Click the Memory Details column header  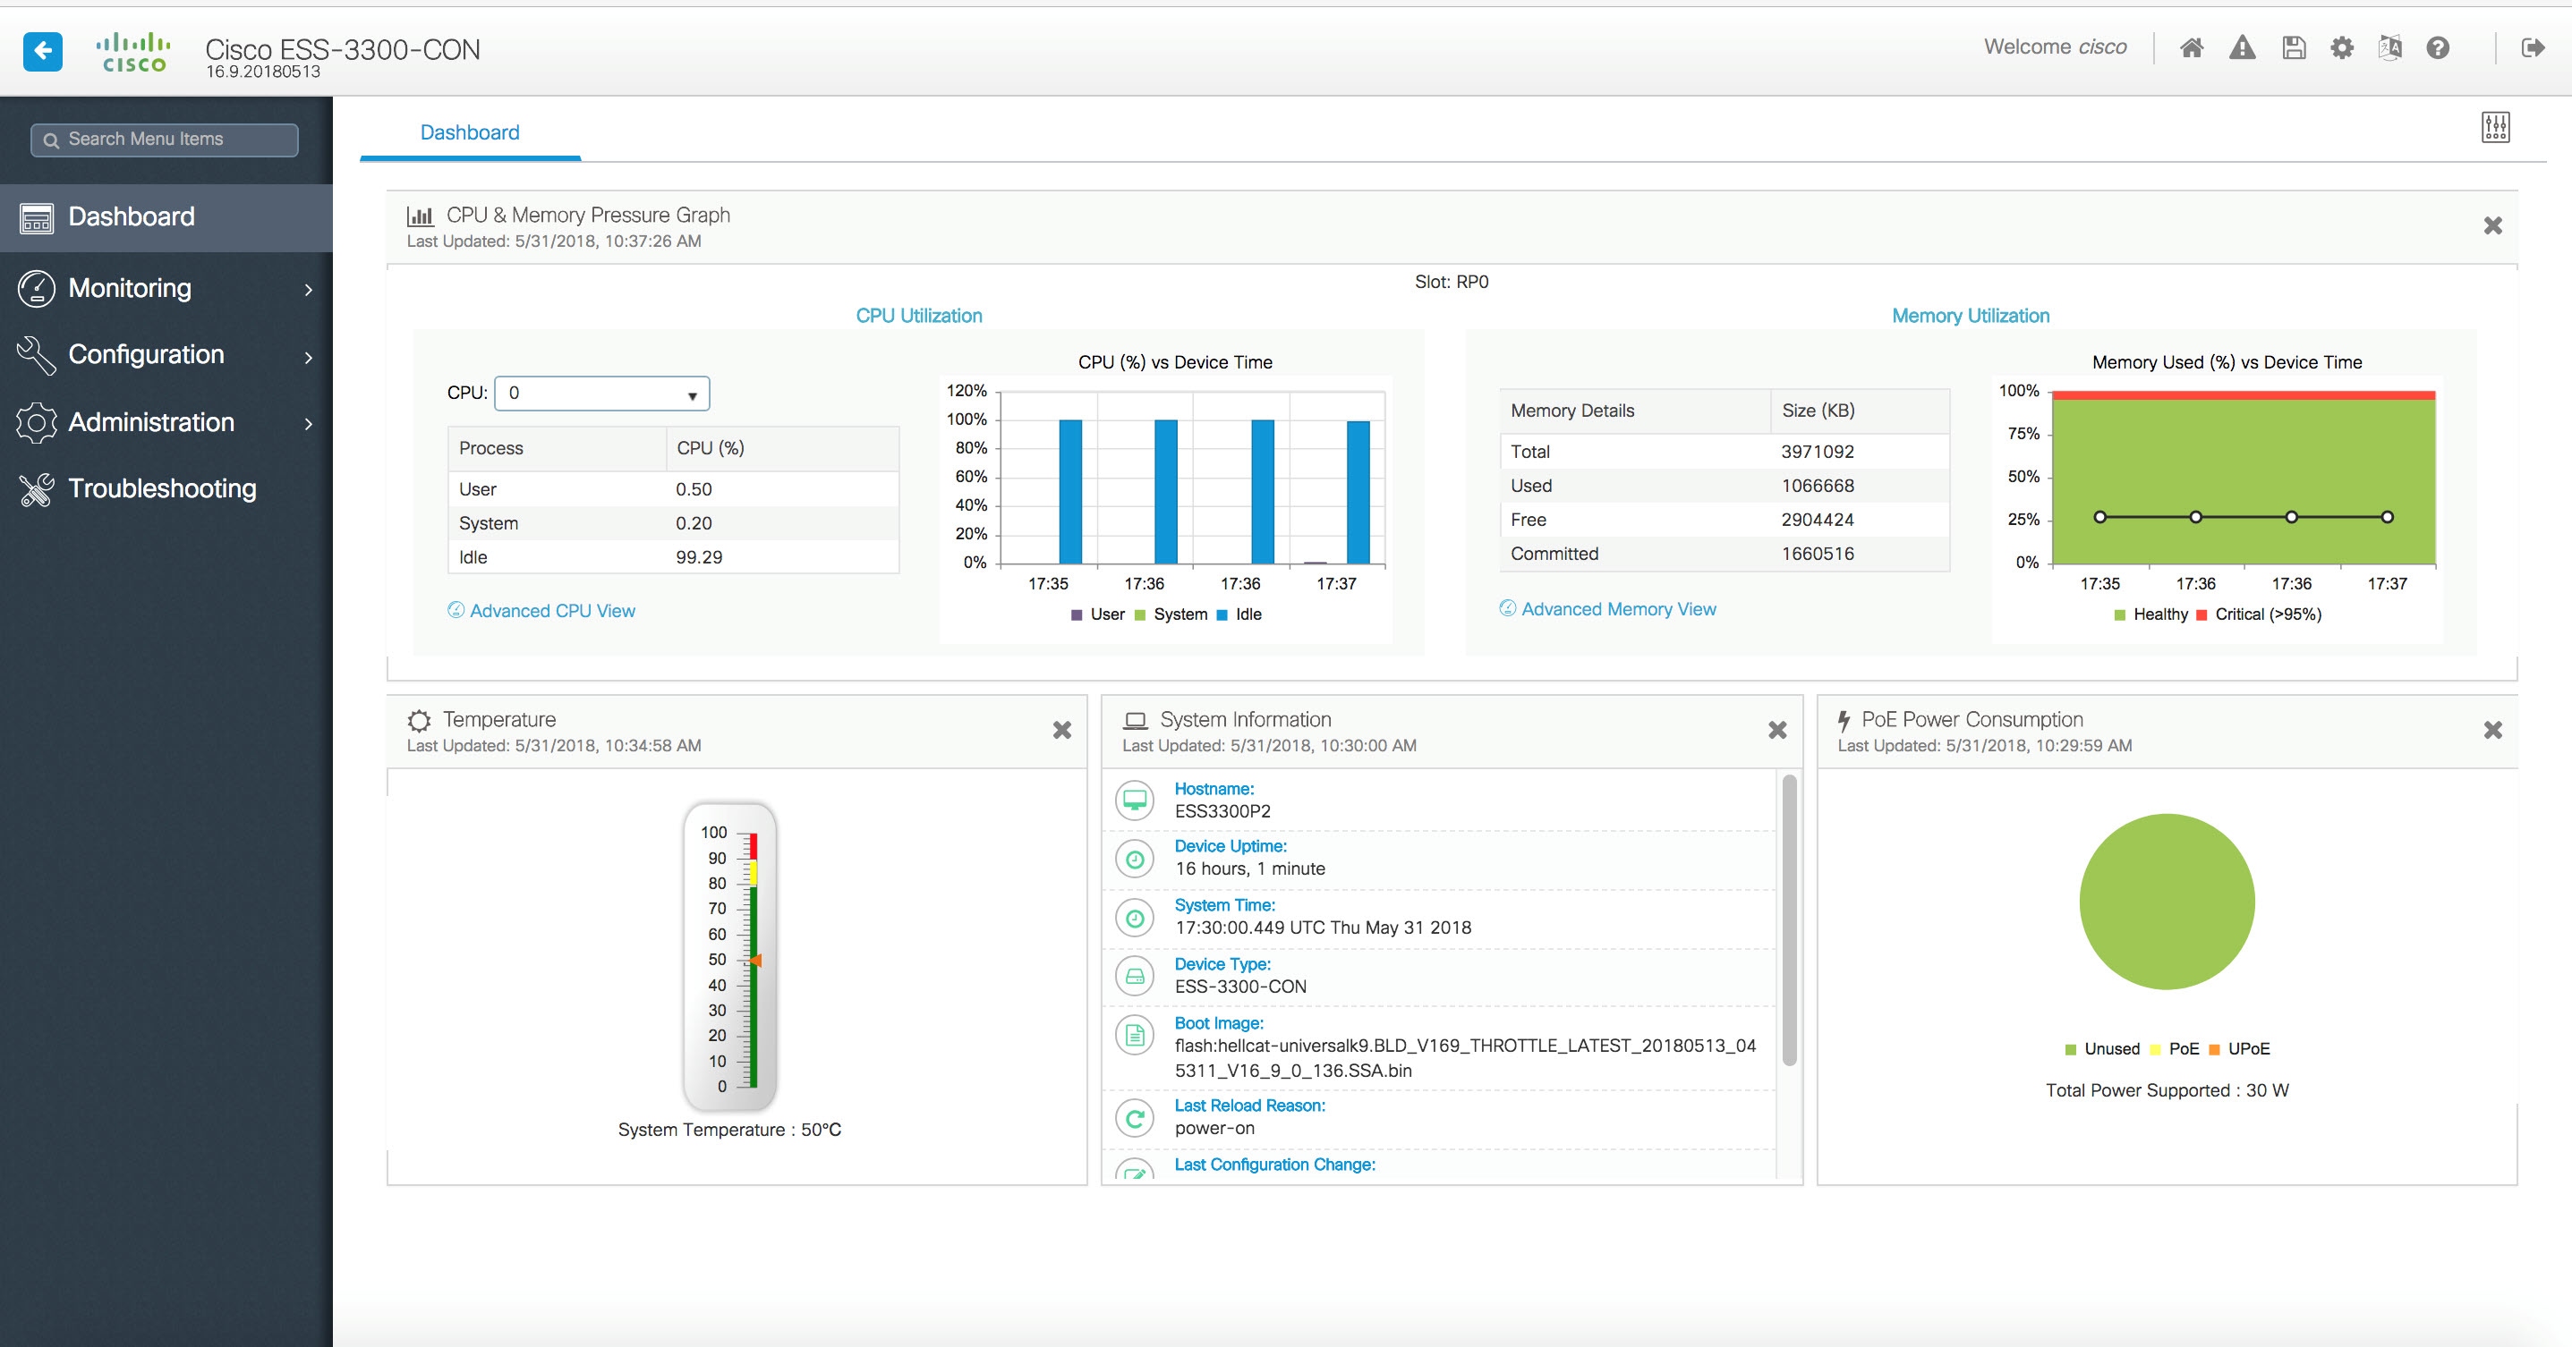1635,411
